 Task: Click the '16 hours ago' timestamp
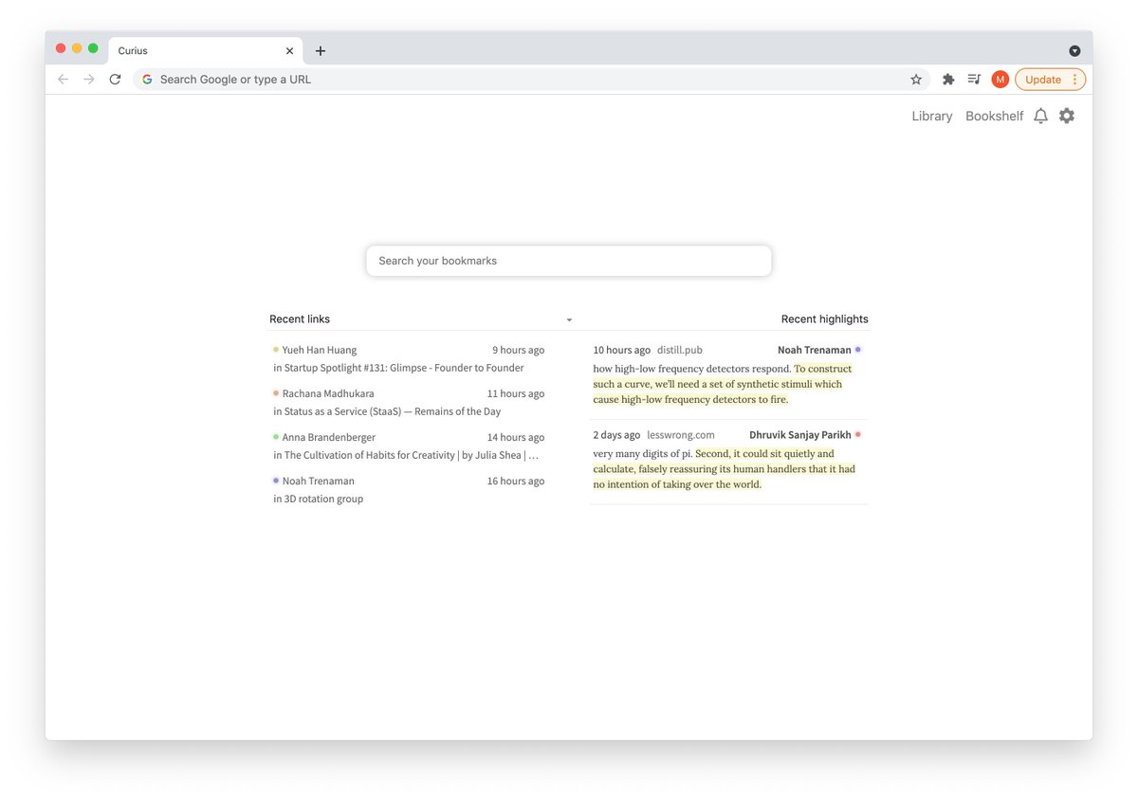coord(516,481)
